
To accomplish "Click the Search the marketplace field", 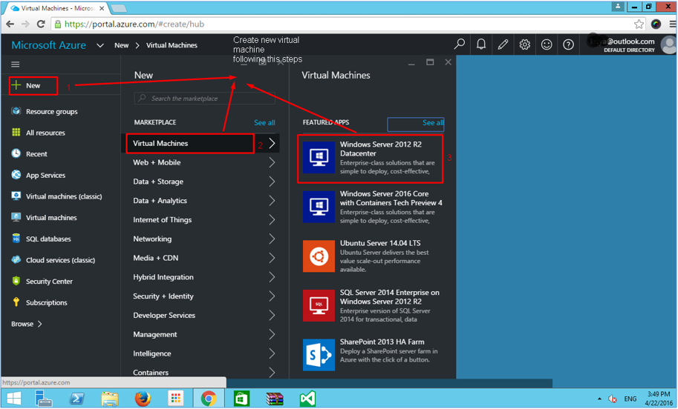I will 204,99.
